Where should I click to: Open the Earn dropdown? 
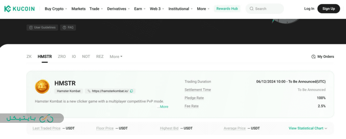(x=140, y=9)
